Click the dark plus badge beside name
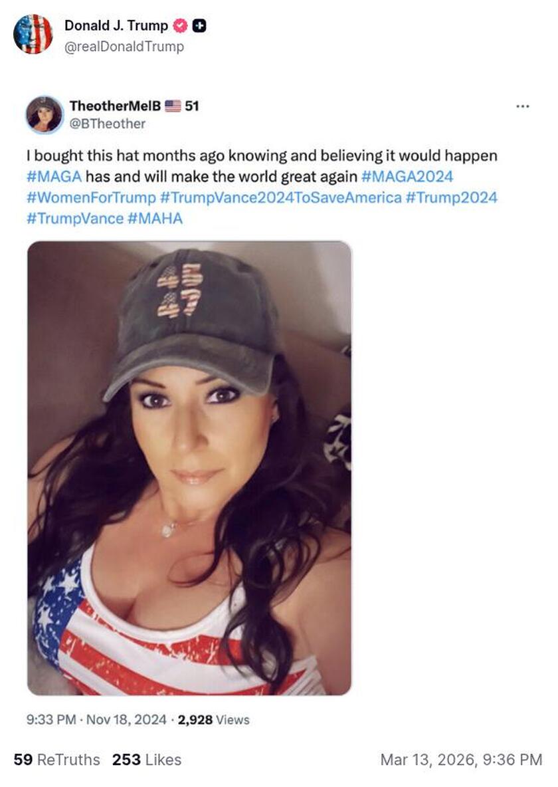 click(x=200, y=26)
